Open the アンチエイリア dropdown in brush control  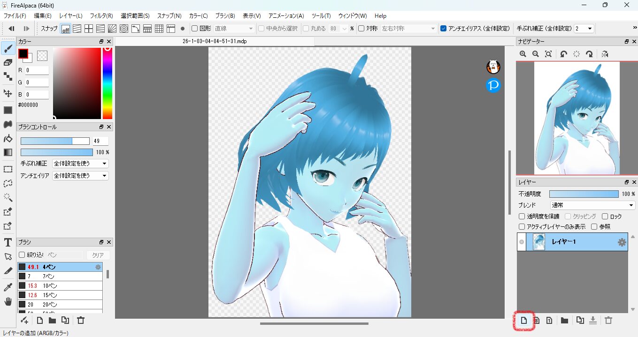click(x=80, y=176)
